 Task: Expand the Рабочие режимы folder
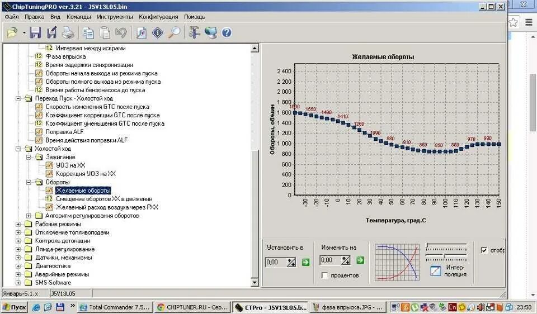[x=18, y=224]
